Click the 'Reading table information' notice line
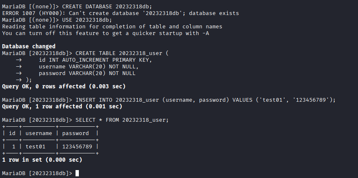Viewport: 358px width, 178px height. pos(112,26)
